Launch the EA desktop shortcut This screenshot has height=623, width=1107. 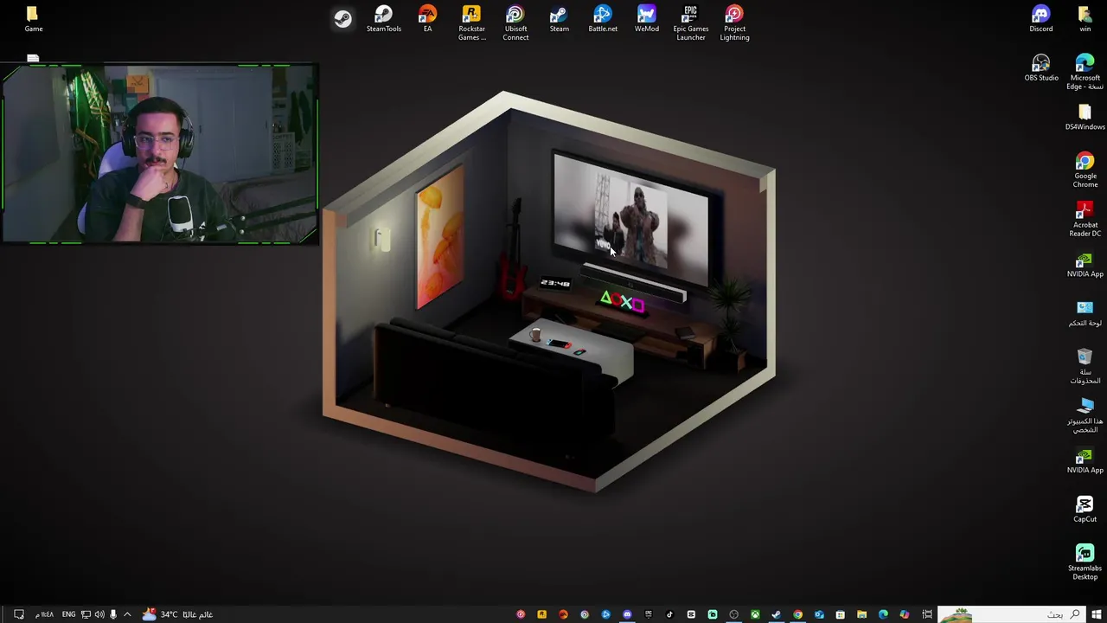point(427,19)
